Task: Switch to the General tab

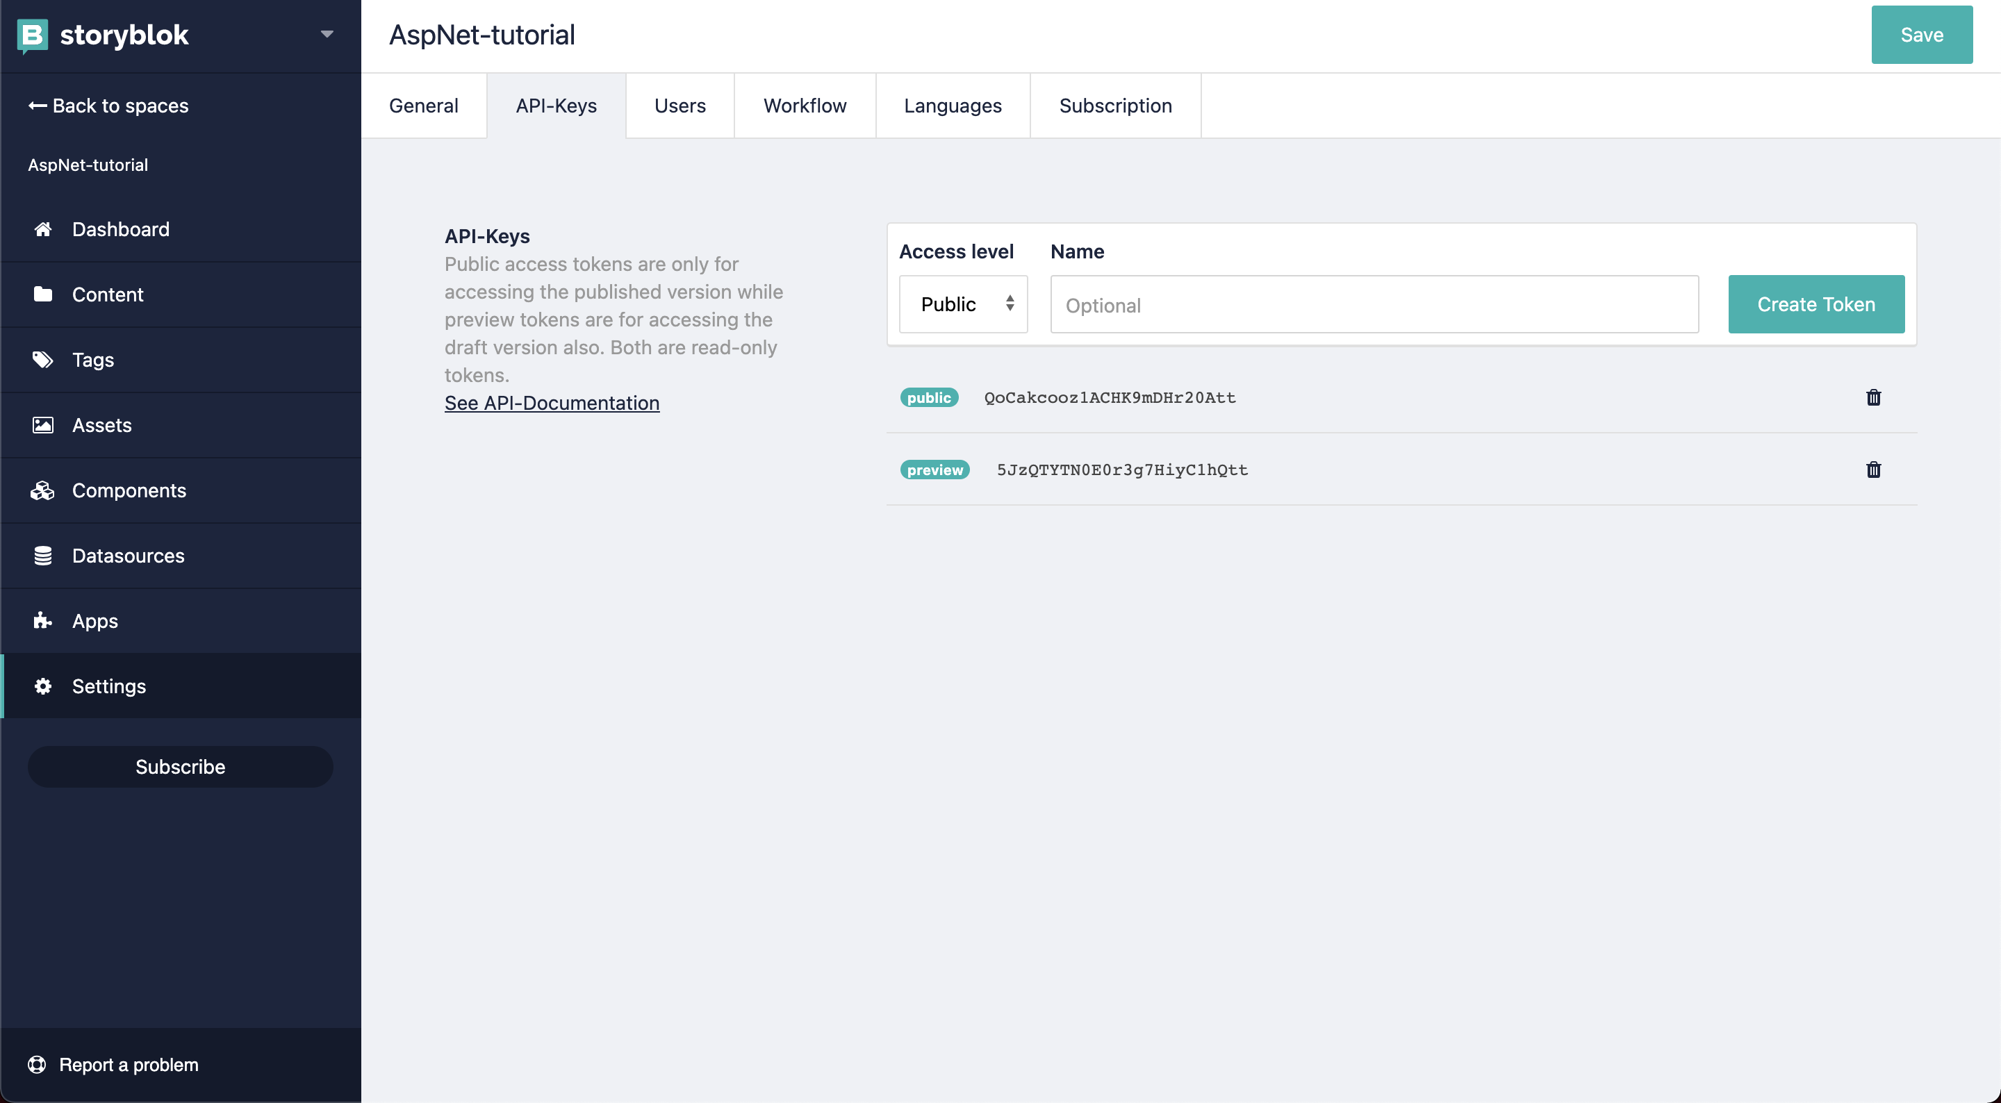Action: (423, 106)
